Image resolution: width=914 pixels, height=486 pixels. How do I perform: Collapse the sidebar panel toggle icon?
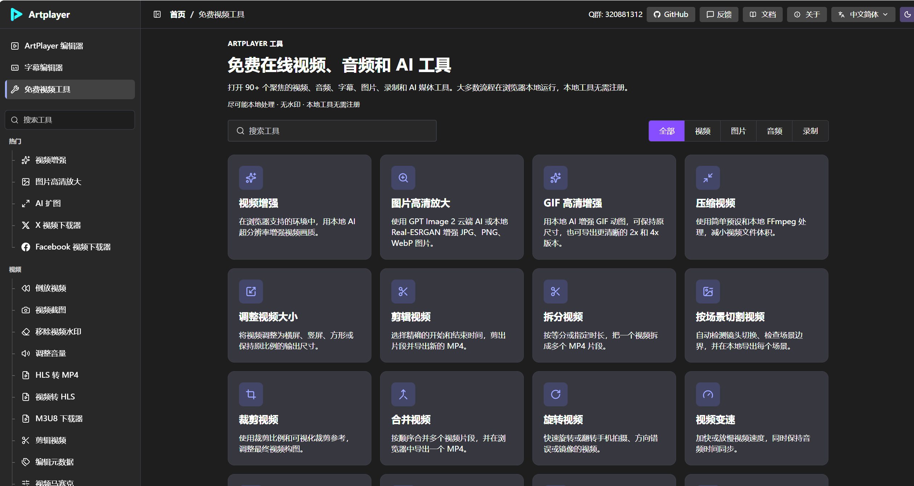coord(157,14)
